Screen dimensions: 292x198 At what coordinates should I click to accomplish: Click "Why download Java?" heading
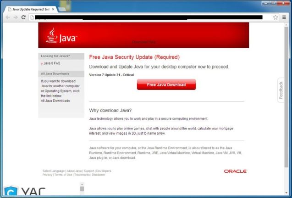tap(110, 110)
